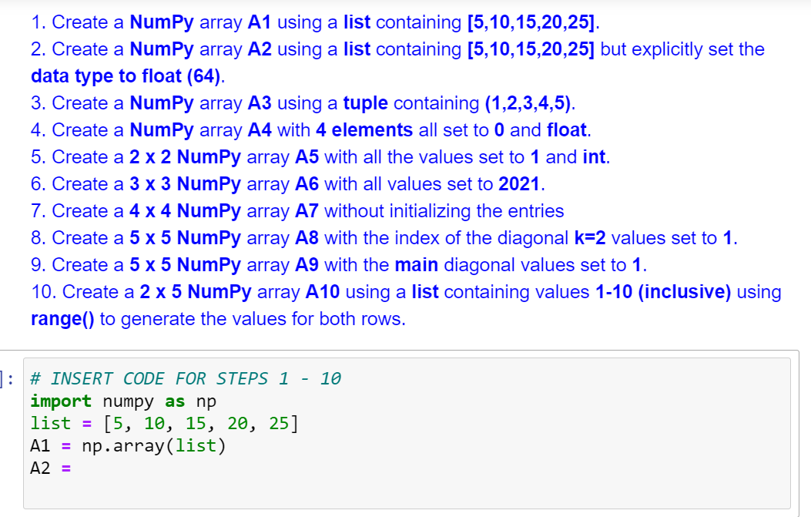Click step 4 text about array A4
Image resolution: width=811 pixels, height=517 pixels.
click(x=311, y=130)
